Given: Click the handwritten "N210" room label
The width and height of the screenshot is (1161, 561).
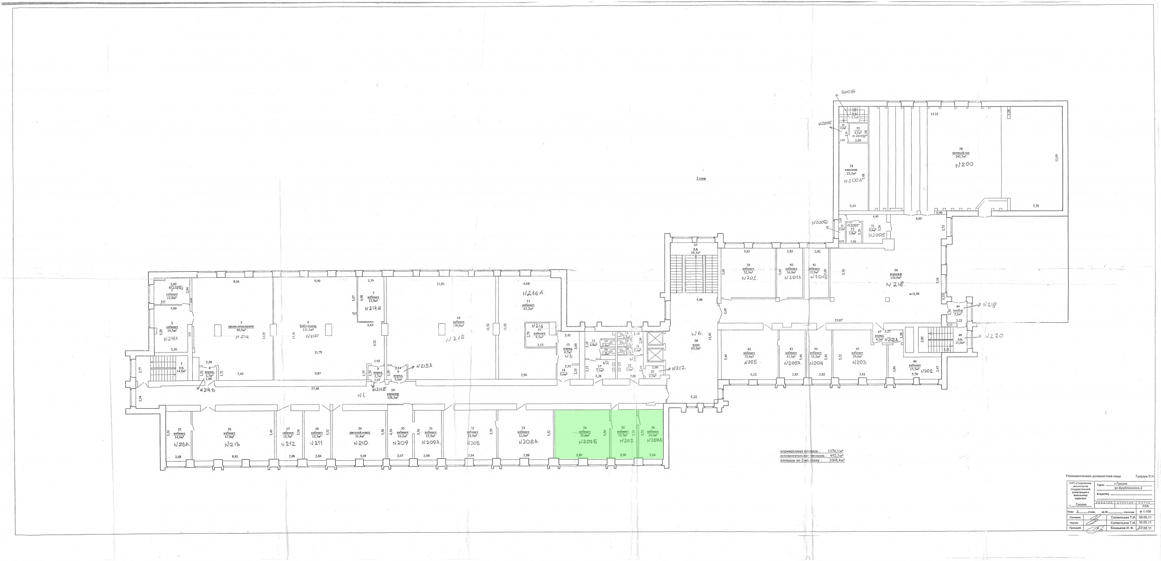Looking at the screenshot, I should pyautogui.click(x=360, y=443).
